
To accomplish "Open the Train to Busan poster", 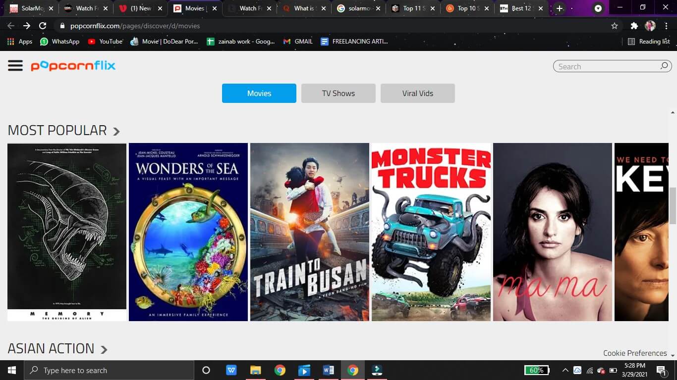I will (x=310, y=232).
